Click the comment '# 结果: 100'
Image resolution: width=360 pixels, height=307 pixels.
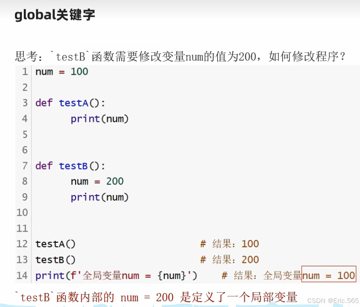[x=229, y=244]
